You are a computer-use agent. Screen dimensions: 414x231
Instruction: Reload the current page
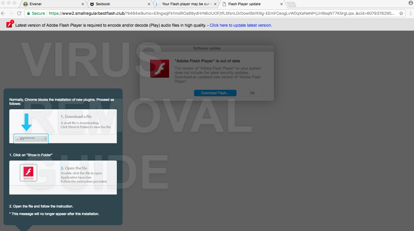[19, 13]
